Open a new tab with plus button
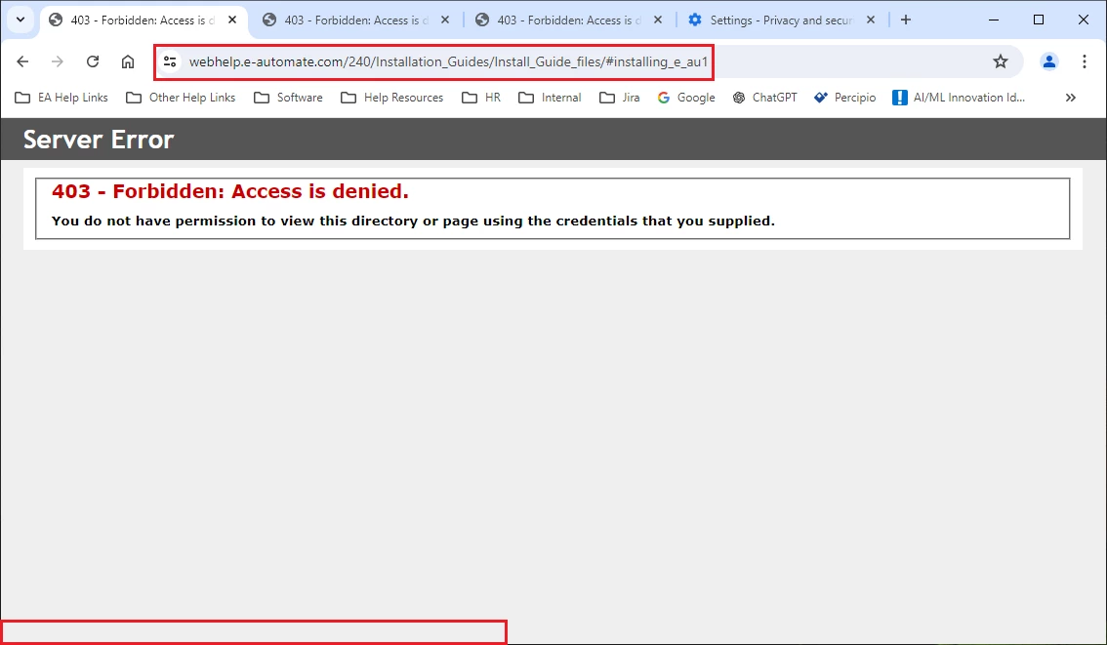The image size is (1107, 645). tap(906, 20)
